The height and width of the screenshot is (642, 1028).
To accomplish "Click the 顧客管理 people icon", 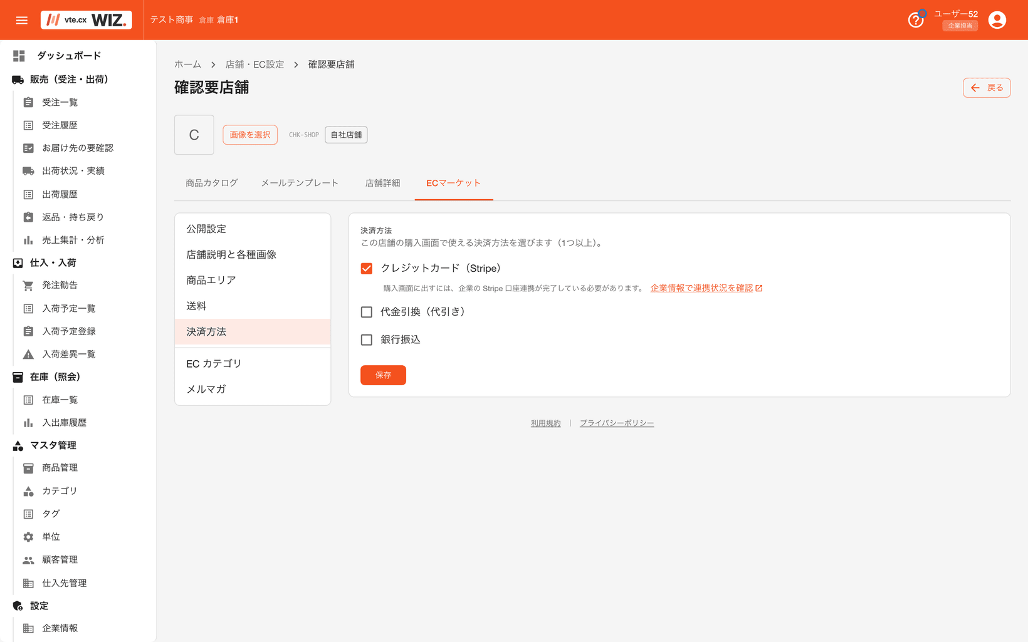I will tap(28, 560).
